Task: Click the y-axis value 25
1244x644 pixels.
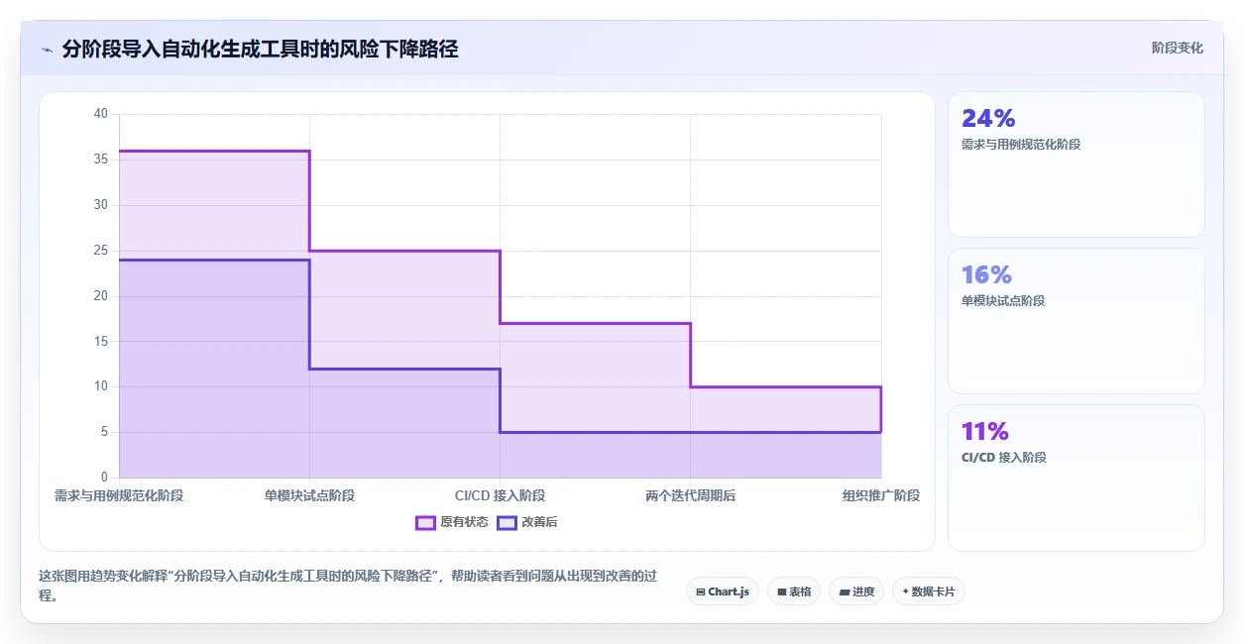Action: (101, 251)
